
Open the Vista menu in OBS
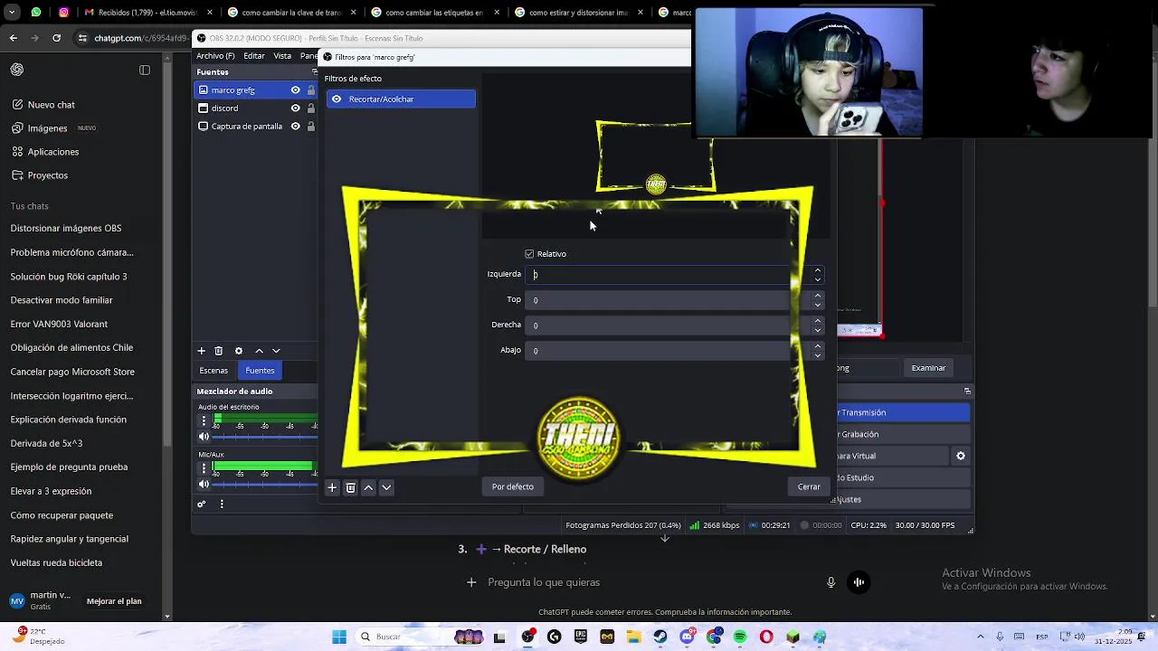point(282,56)
